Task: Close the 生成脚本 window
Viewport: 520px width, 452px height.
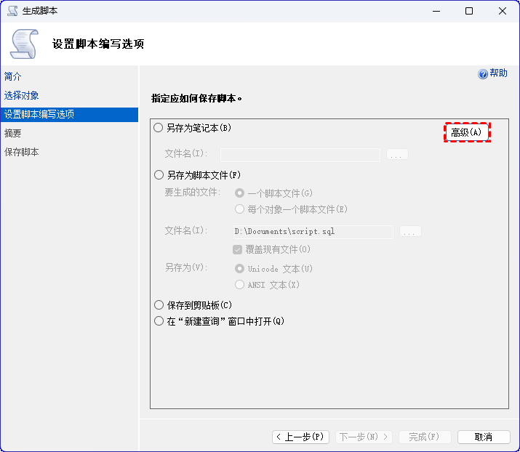Action: coord(502,11)
